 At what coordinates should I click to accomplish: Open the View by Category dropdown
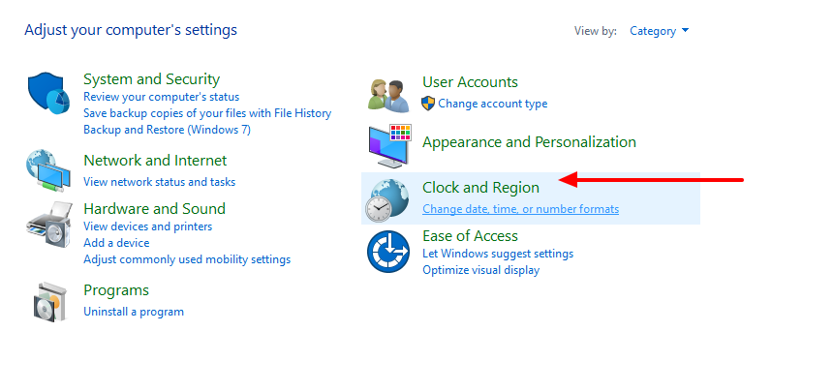[660, 31]
